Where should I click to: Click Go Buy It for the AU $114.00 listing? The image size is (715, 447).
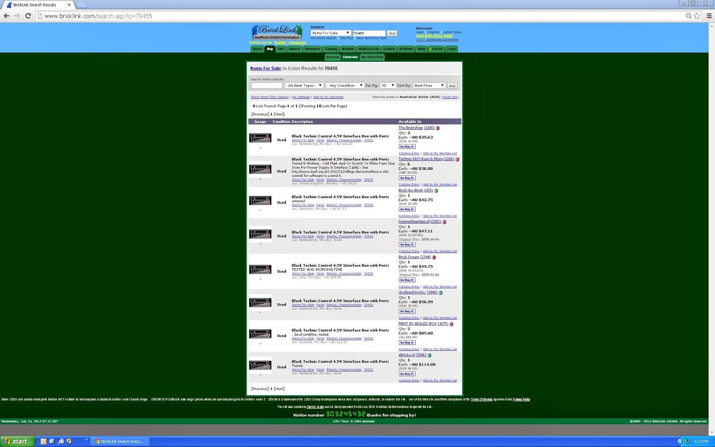pos(407,374)
